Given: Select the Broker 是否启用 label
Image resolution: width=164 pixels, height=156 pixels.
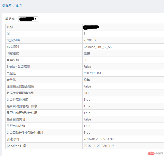Looking at the screenshot, I should [18, 66].
